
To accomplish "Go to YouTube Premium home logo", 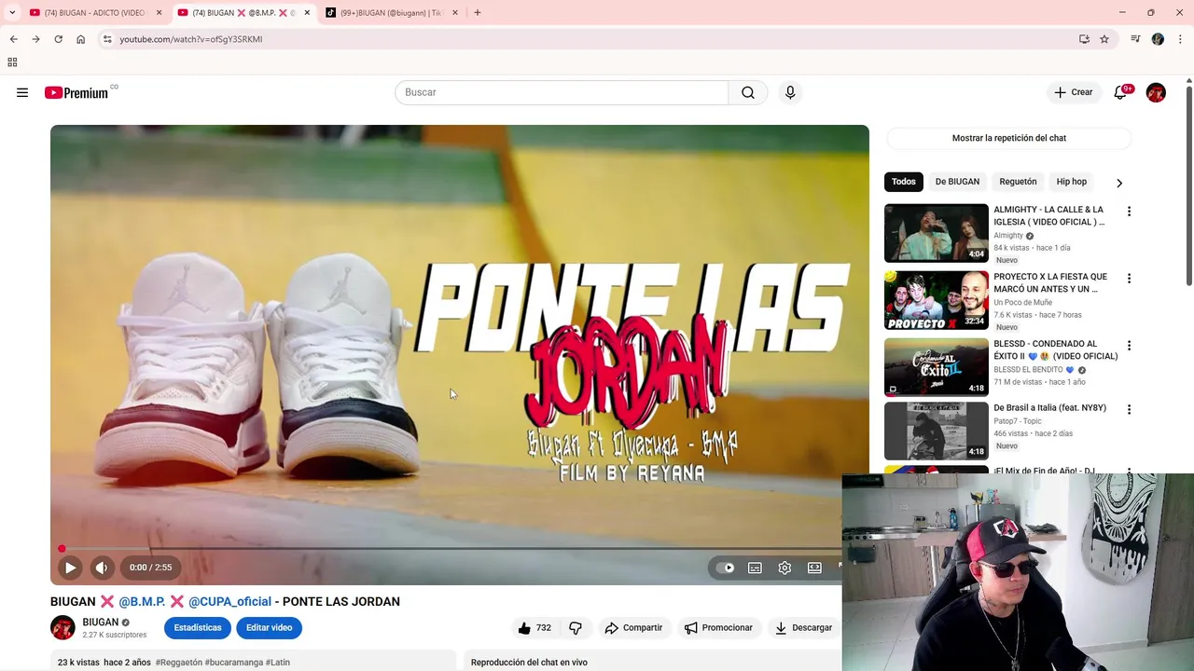I will click(77, 92).
